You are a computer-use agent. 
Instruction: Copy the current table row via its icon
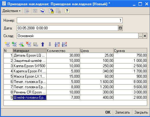(x=14, y=44)
